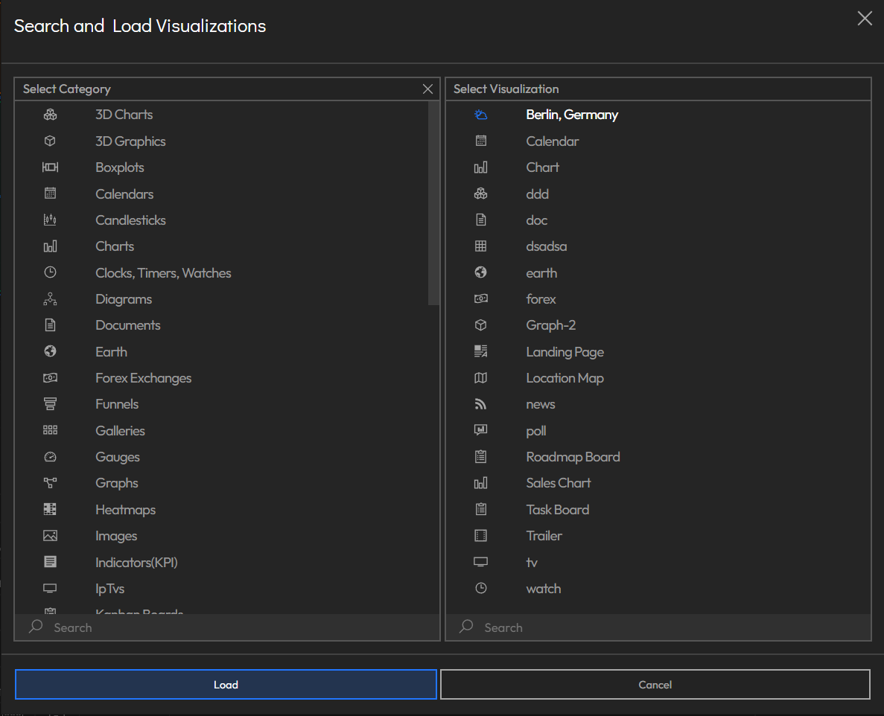Click the magnifier in the category search bar
Image resolution: width=884 pixels, height=716 pixels.
[34, 627]
